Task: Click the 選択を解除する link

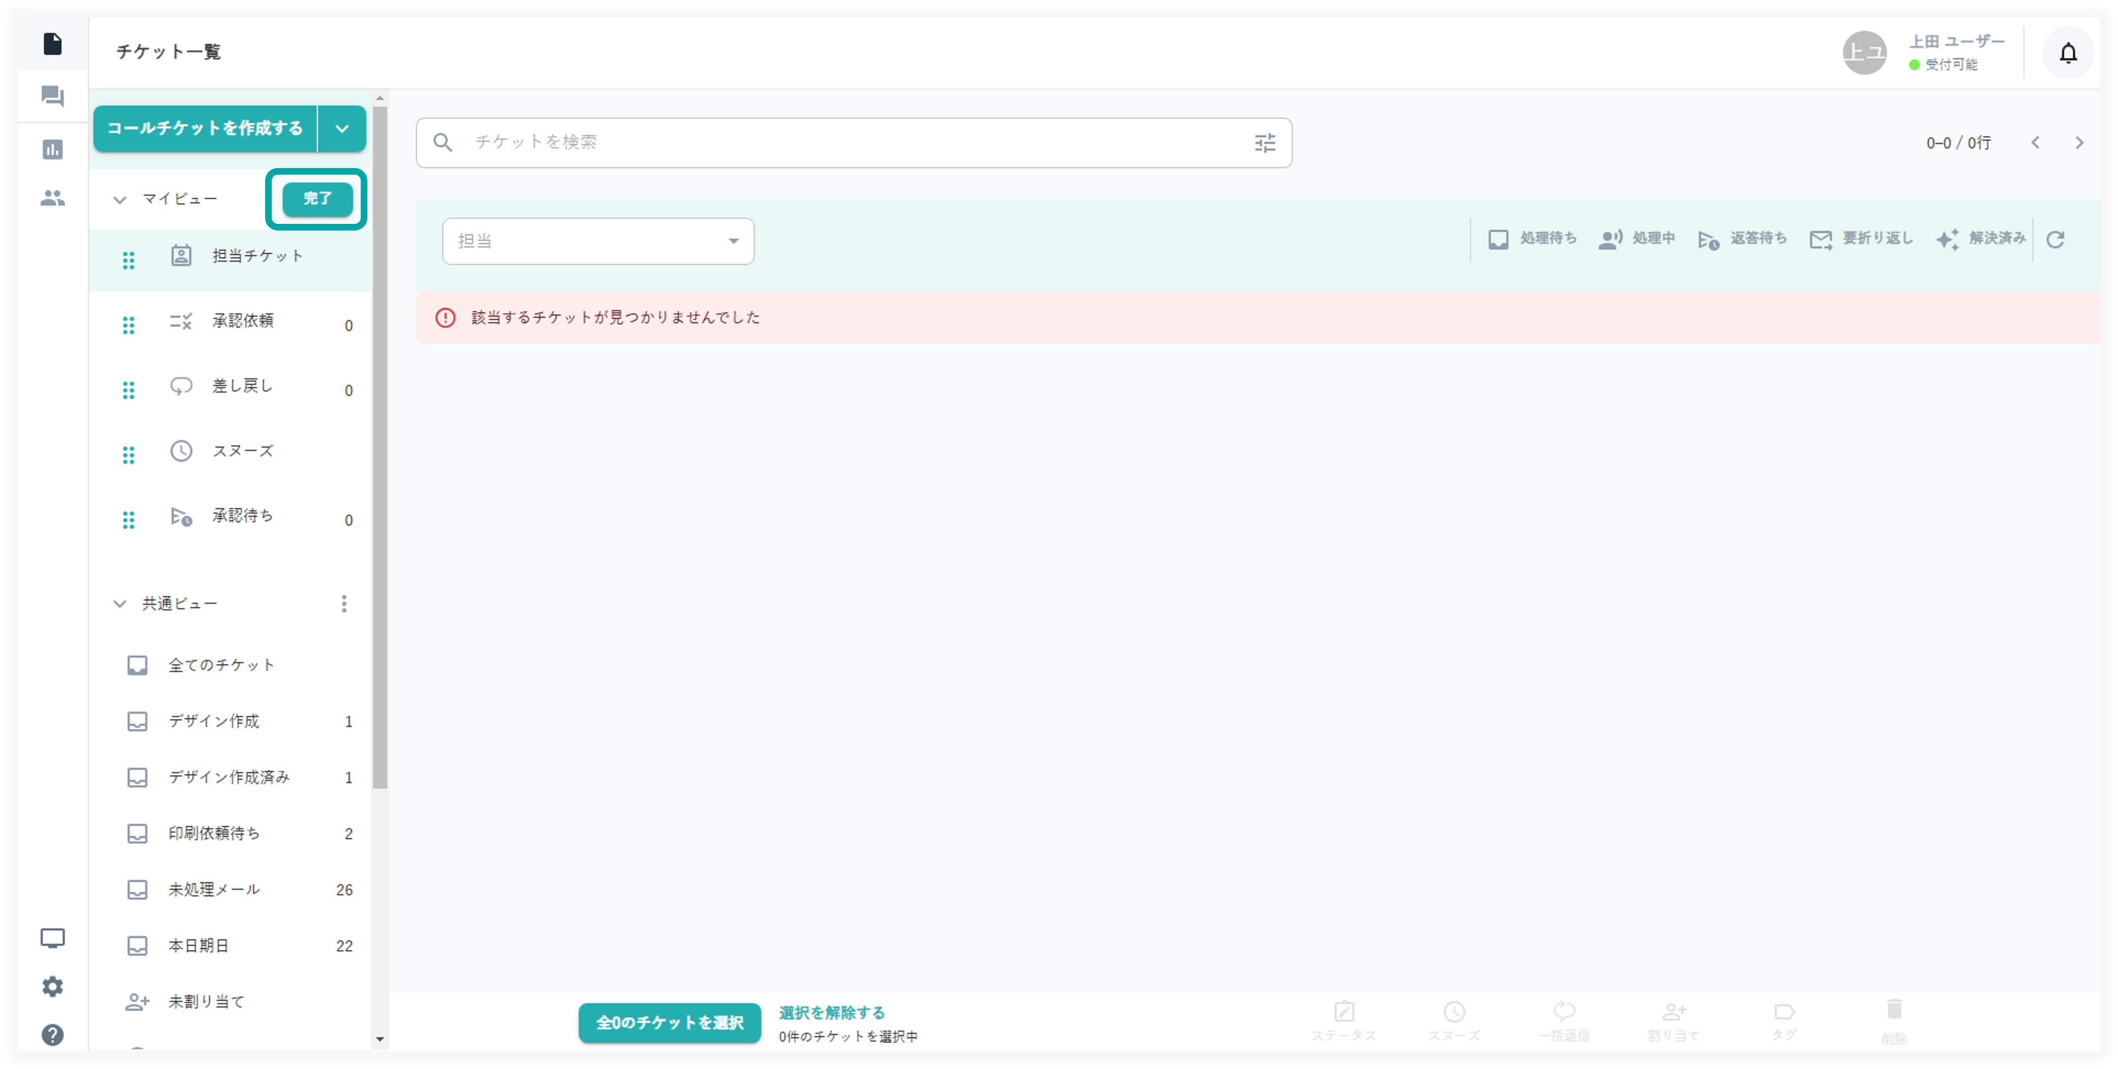Action: coord(831,1012)
